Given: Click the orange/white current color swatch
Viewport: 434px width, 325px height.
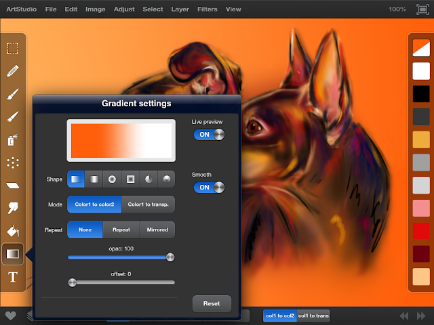Looking at the screenshot, I should 421,48.
